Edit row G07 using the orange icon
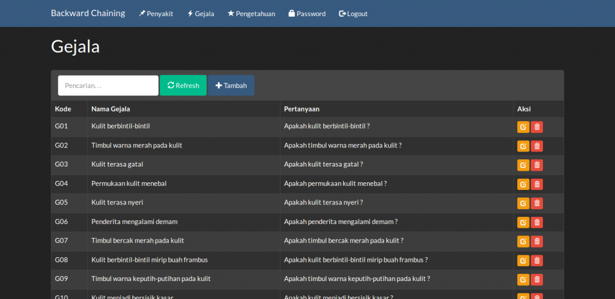This screenshot has height=299, width=615. [523, 241]
